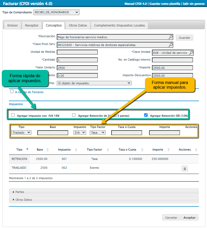
Task: Open the Tipo de Comprobante dropdown
Action: 56,12
